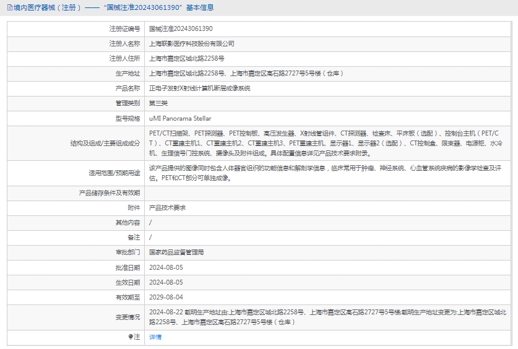Click the document icon beside the page title
518x349 pixels.
click(x=9, y=8)
